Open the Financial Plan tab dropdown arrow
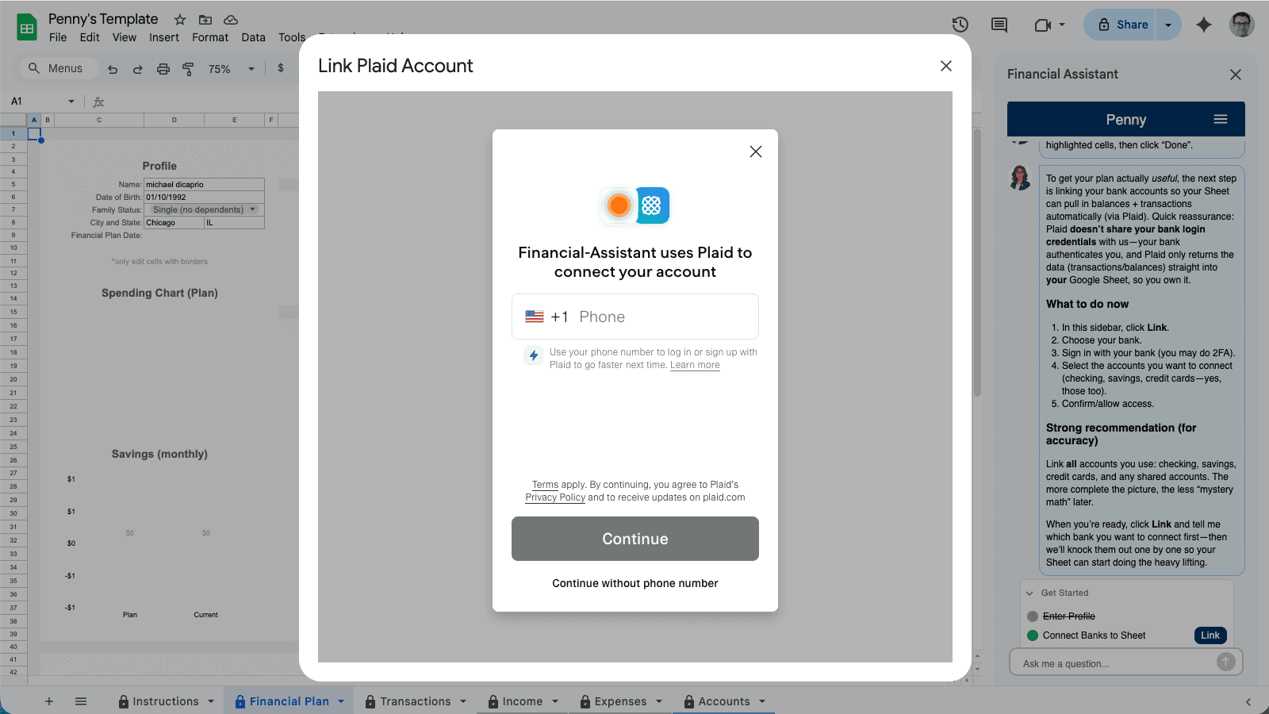Image resolution: width=1269 pixels, height=714 pixels. tap(339, 701)
